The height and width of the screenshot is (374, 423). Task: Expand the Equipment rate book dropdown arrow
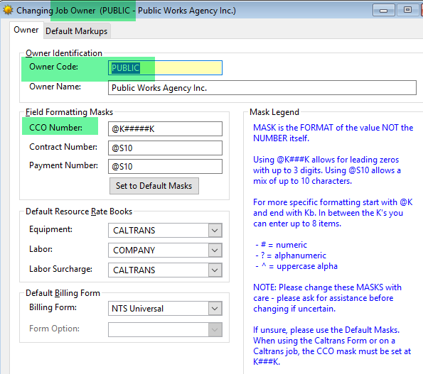click(215, 231)
